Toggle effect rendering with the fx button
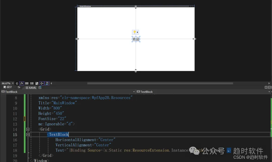The width and height of the screenshot is (272, 162). point(22,83)
